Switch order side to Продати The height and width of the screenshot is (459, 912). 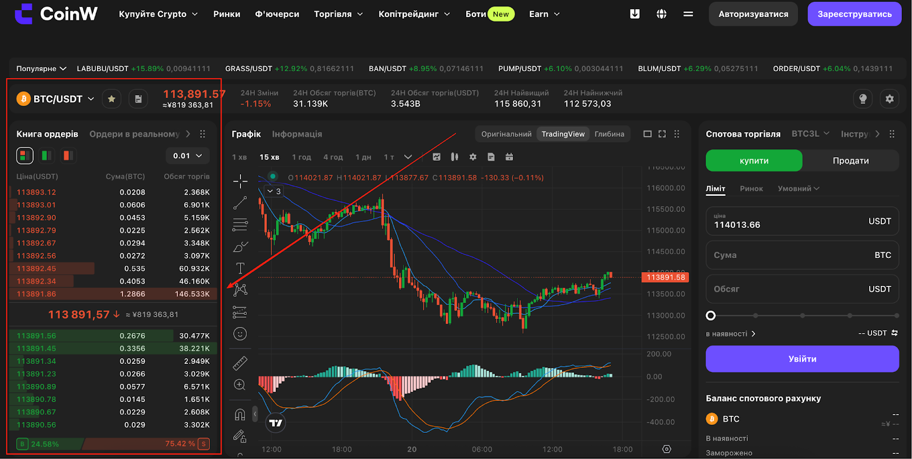[x=850, y=161]
